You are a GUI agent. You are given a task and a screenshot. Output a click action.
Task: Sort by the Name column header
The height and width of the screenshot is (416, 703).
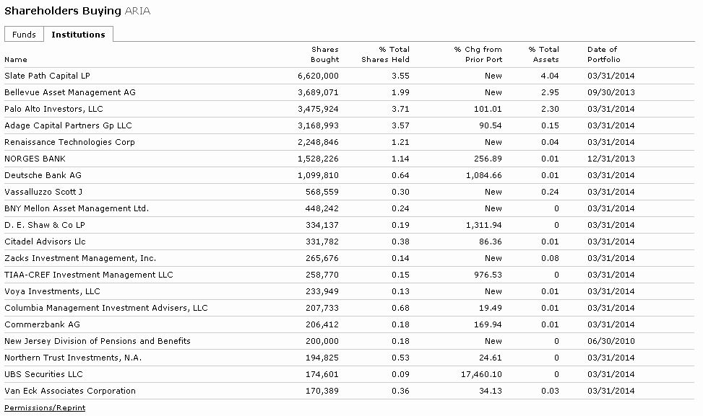click(15, 59)
